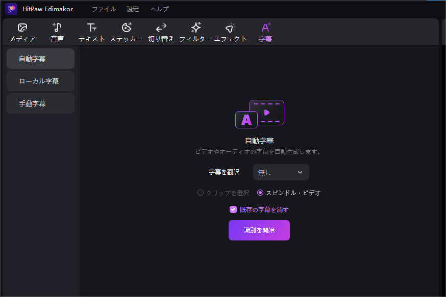Click the 識別を開始 button
Screen dimensions: 446x297
click(x=259, y=230)
